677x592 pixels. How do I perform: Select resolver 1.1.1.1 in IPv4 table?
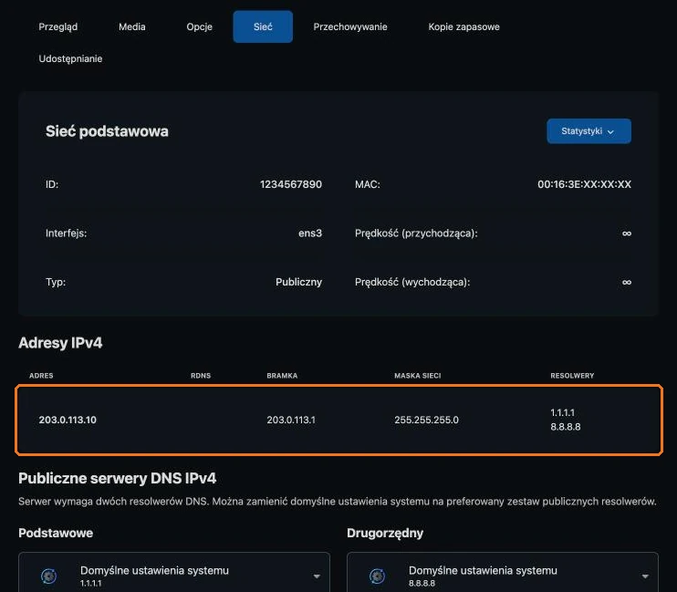click(x=562, y=412)
